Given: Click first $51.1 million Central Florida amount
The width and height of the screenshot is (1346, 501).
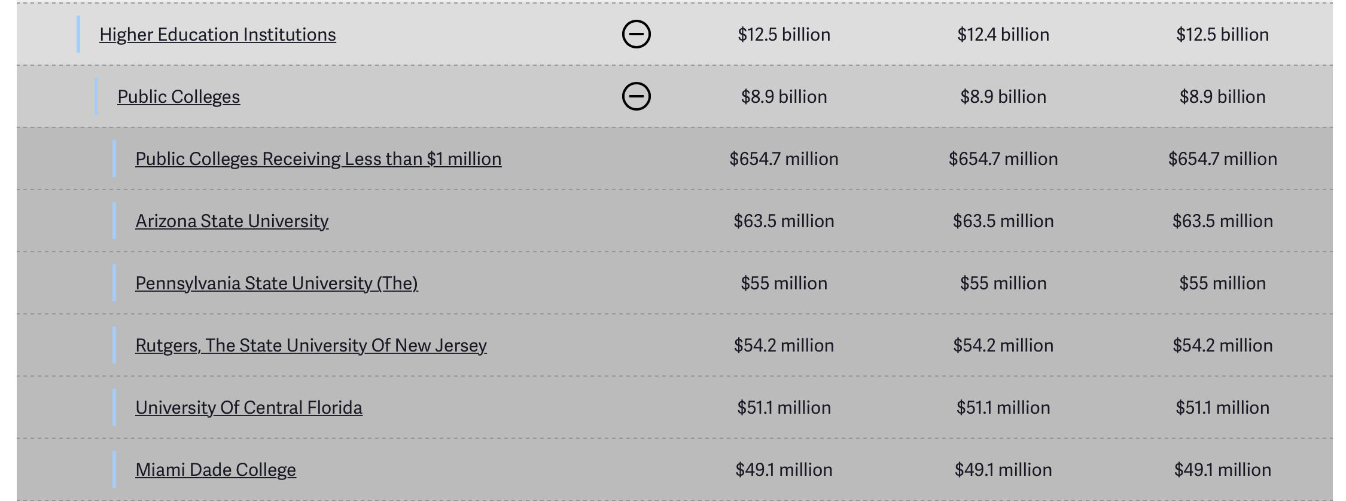Looking at the screenshot, I should tap(784, 408).
